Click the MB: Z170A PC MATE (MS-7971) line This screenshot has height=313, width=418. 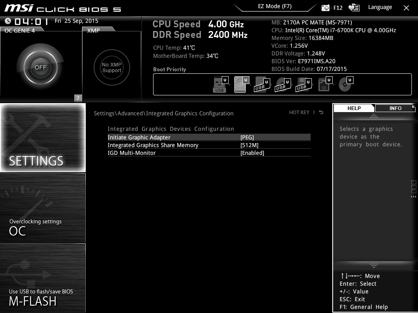pos(311,22)
